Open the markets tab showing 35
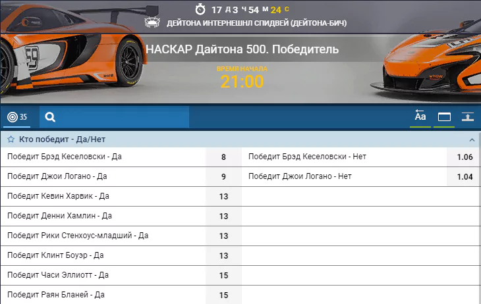The width and height of the screenshot is (481, 304). click(x=17, y=117)
